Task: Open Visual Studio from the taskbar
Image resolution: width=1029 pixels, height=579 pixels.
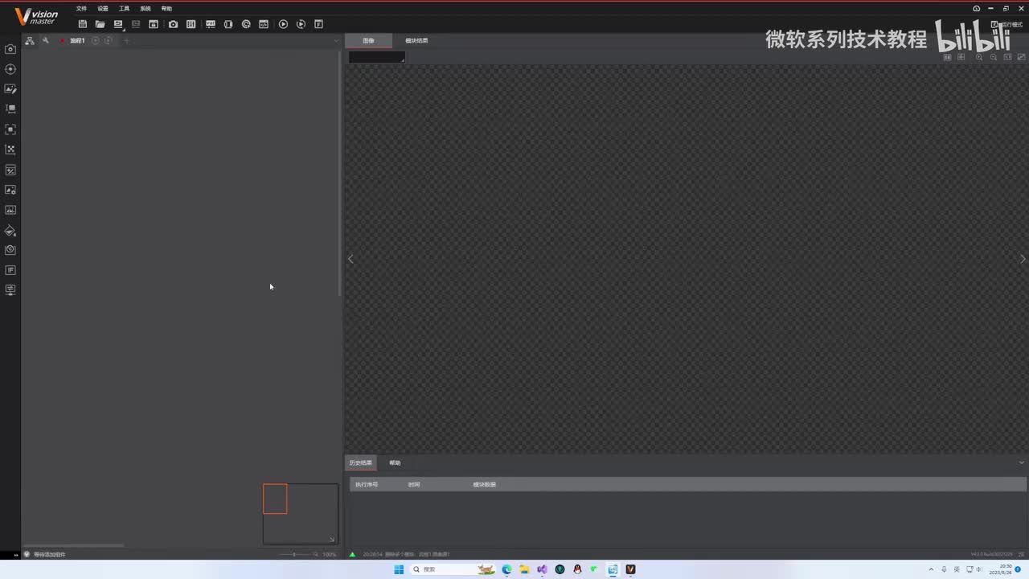Action: coord(542,569)
